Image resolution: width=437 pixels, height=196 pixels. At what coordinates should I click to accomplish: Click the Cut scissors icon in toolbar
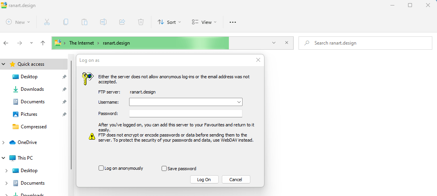(x=47, y=22)
